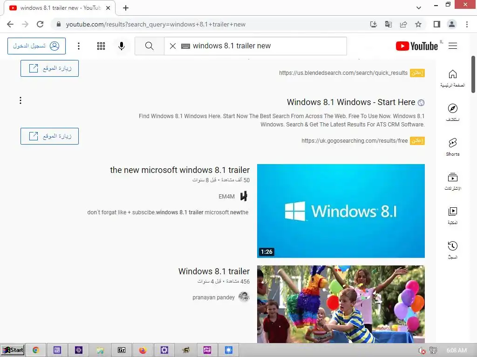Click visit site button for blendedsearch ad
The height and width of the screenshot is (357, 477).
point(49,68)
